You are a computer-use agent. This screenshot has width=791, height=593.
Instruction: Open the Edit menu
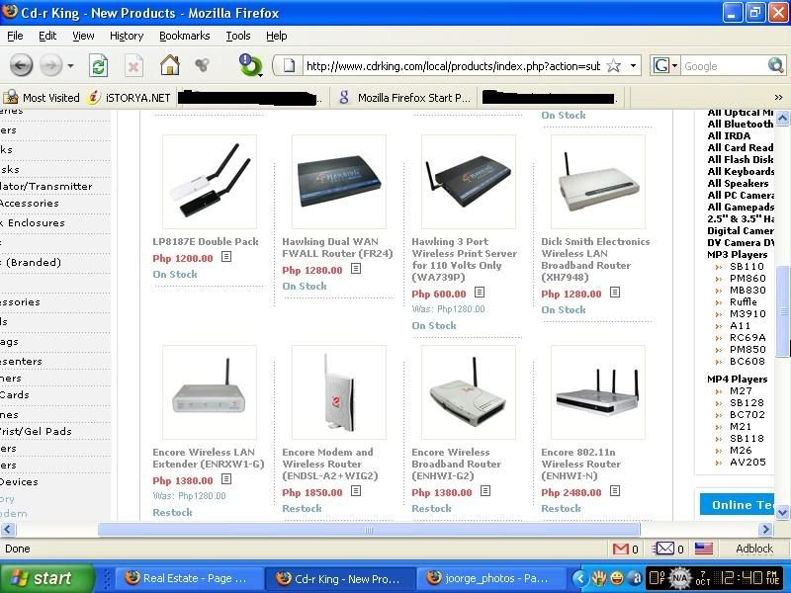tap(47, 36)
